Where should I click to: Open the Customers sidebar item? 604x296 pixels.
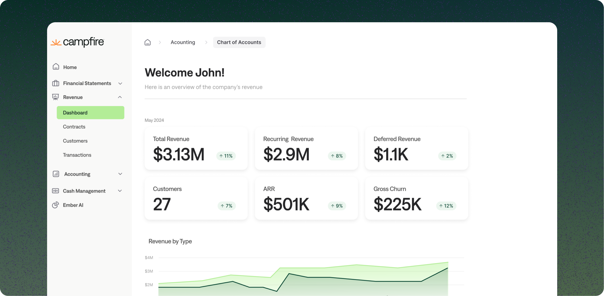coord(75,141)
